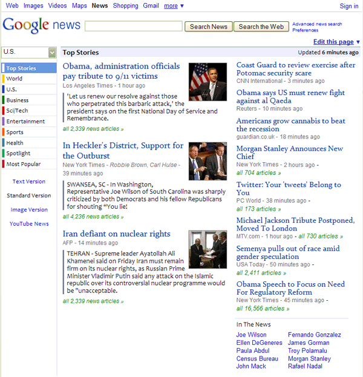Select Sports section in sidebar
This screenshot has height=377, width=363.
29,132
